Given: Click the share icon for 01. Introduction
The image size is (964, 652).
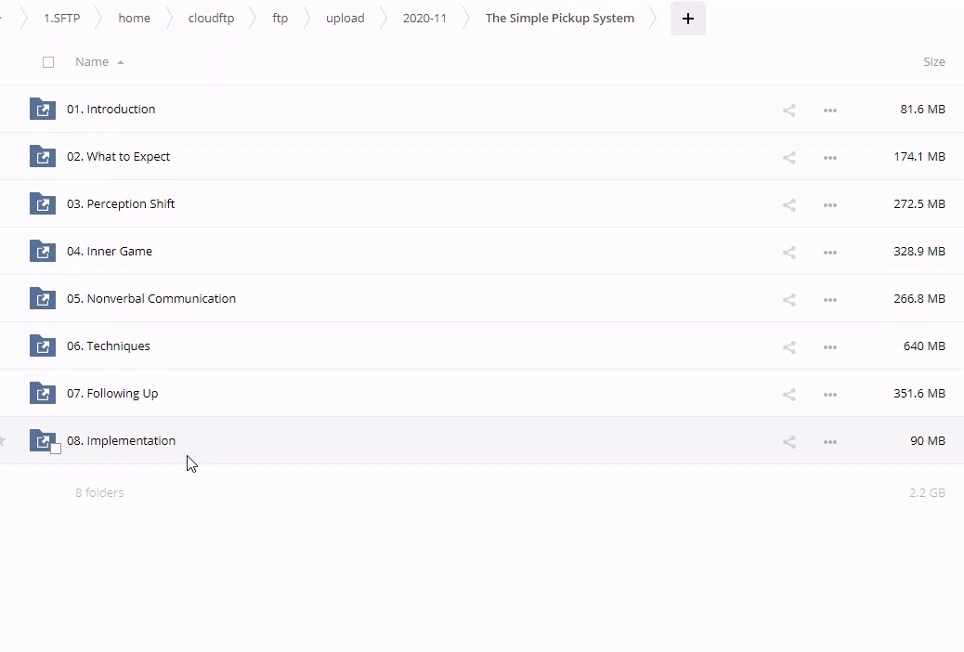Looking at the screenshot, I should pos(788,110).
